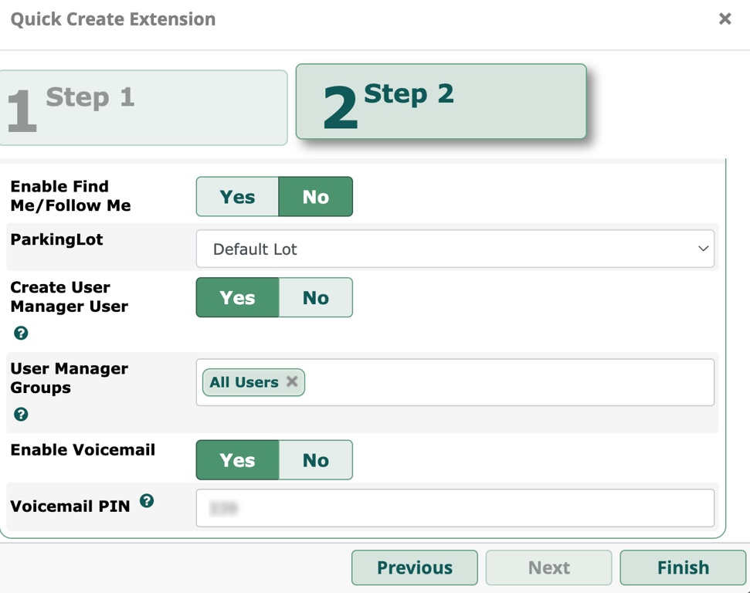
Task: Enable Find Me/Follow Me by selecting Yes
Action: [236, 196]
